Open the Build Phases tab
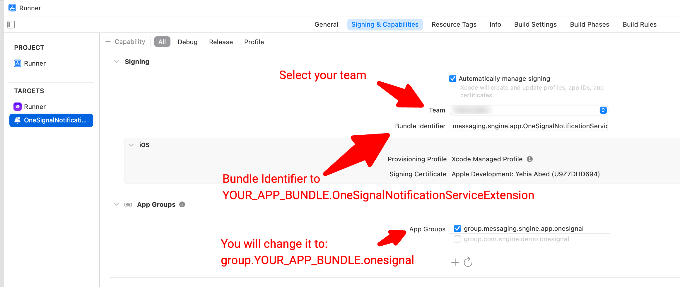The image size is (680, 287). (590, 25)
